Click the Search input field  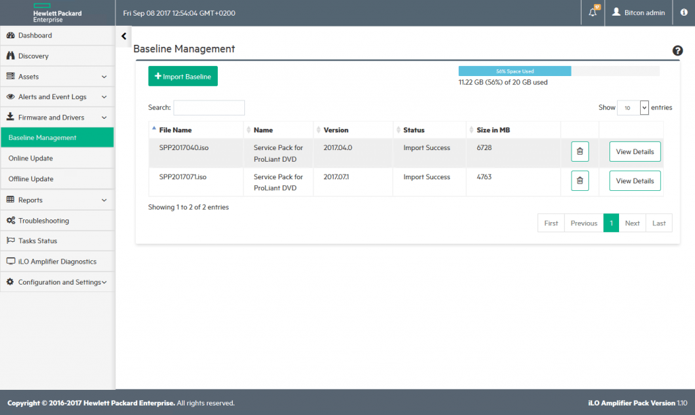click(x=209, y=107)
